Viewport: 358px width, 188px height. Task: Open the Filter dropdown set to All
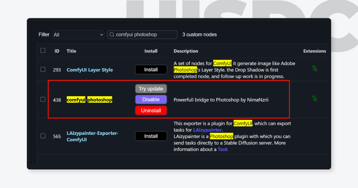coord(78,35)
